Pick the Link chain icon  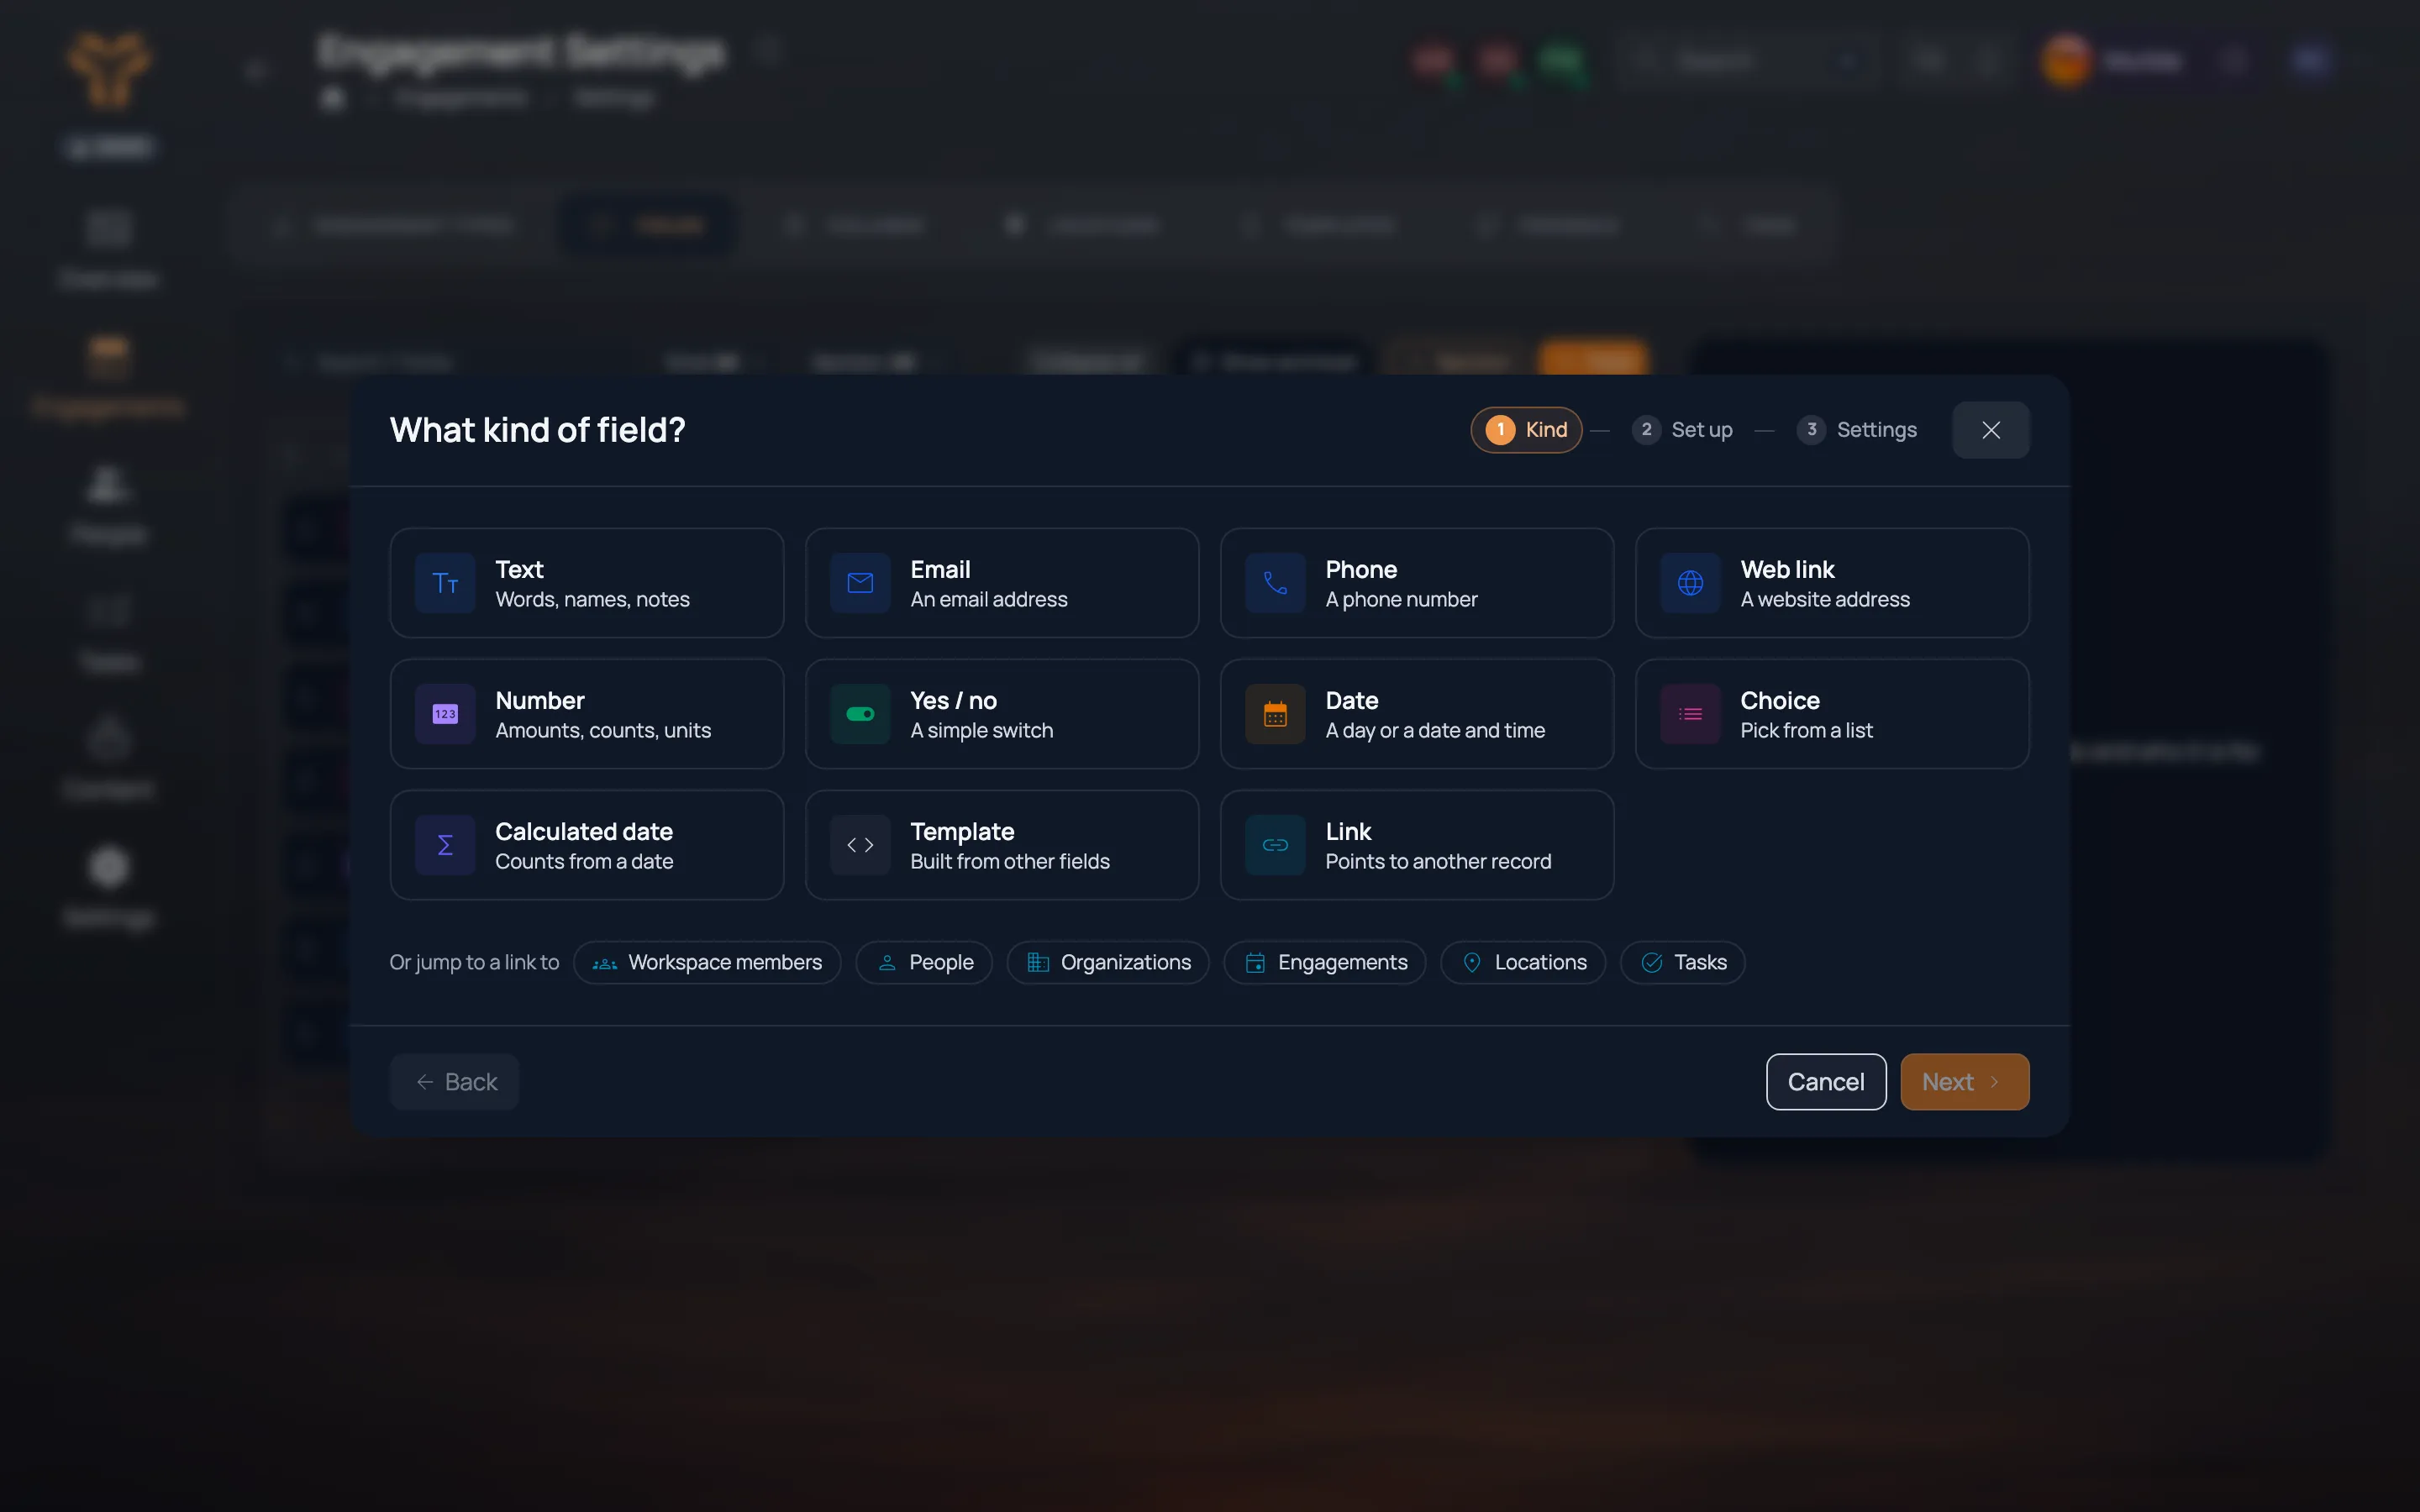[x=1275, y=845]
